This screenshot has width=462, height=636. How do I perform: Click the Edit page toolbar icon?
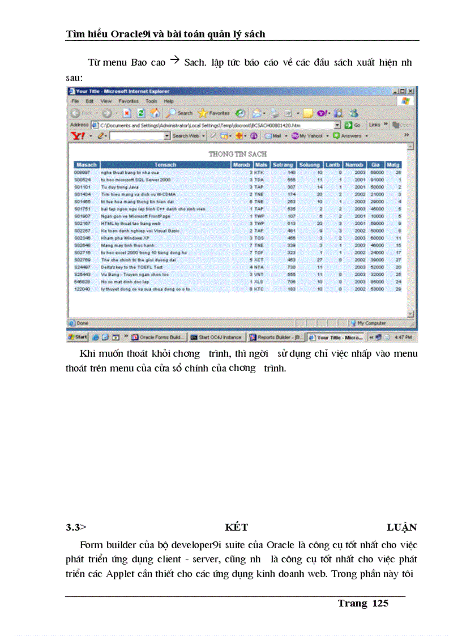pos(288,114)
